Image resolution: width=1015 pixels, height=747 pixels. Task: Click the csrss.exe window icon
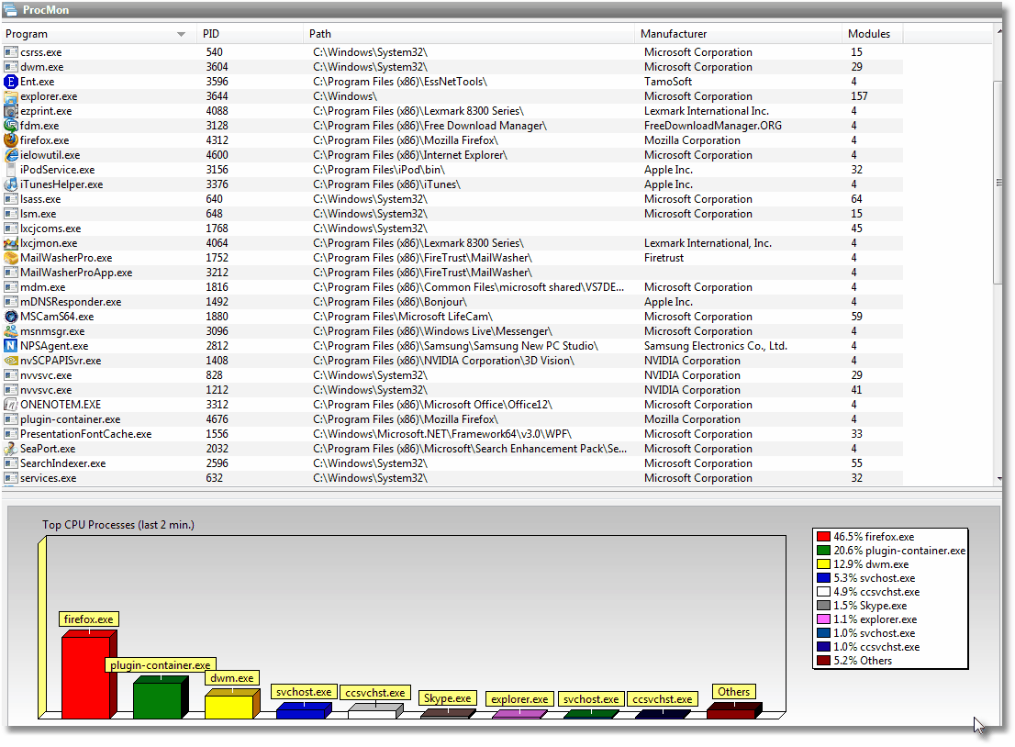(10, 52)
